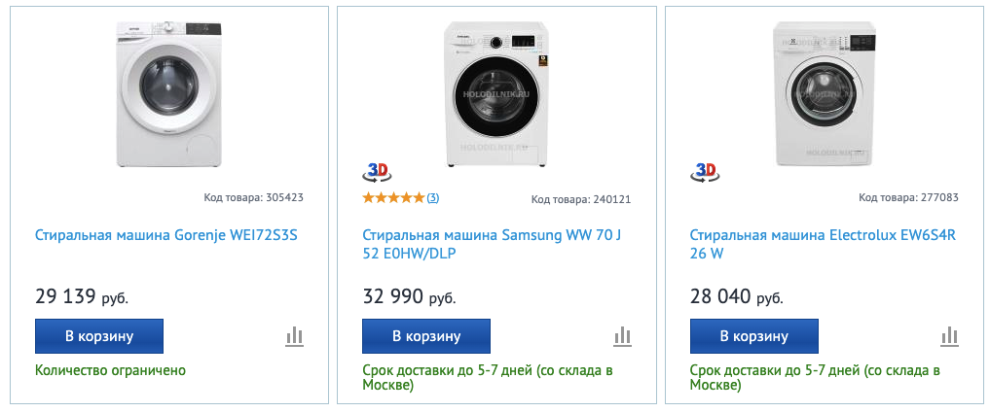Click the Electrolux washing machine photo
Image resolution: width=990 pixels, height=412 pixels.
[x=824, y=94]
